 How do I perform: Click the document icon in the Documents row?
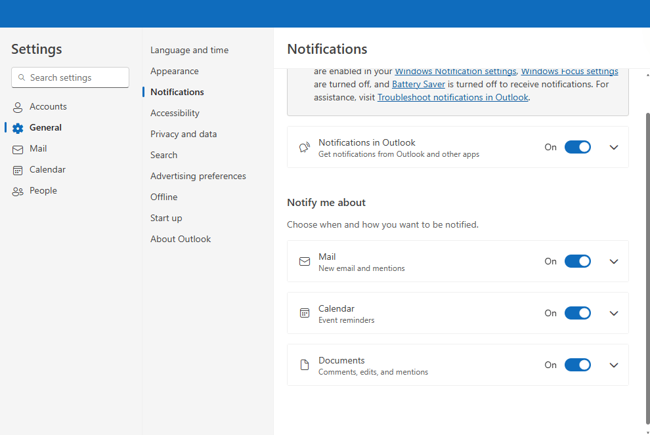(x=304, y=365)
